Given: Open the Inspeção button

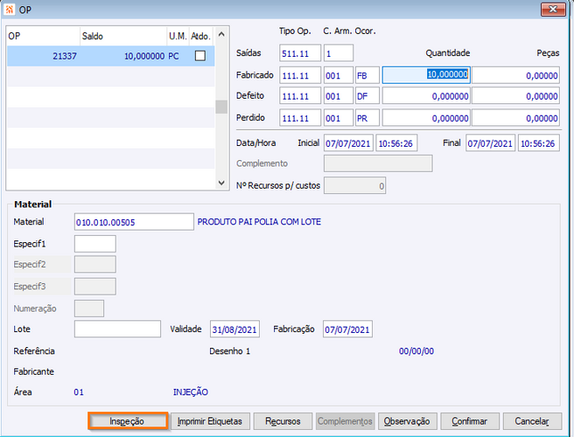Looking at the screenshot, I should tap(127, 421).
